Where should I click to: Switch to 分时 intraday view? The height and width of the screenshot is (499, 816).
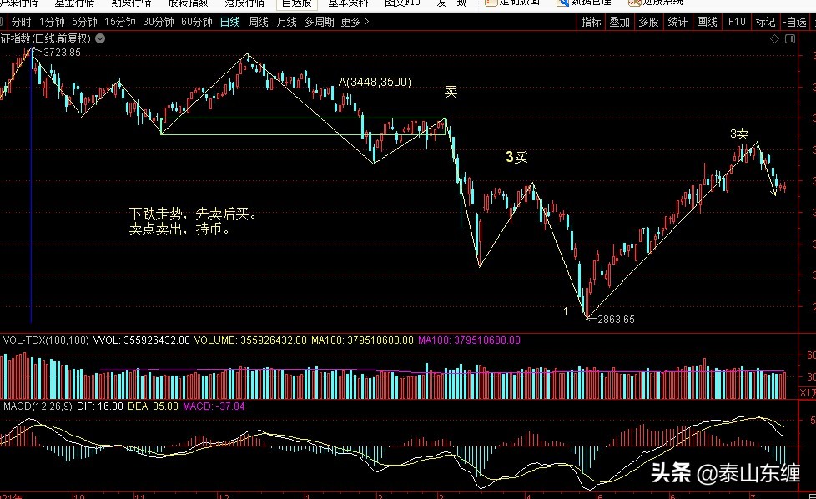22,22
